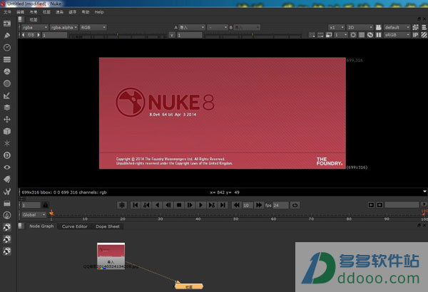The image size is (428, 292).
Task: Open the 文件 (File) menu
Action: [x=7, y=12]
